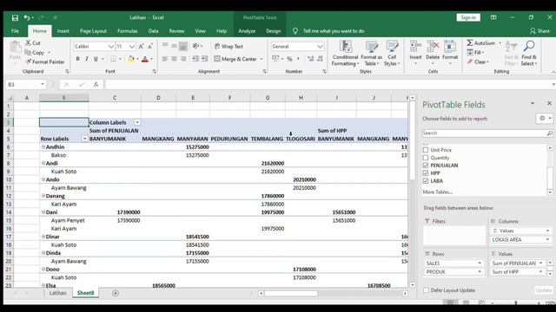The height and width of the screenshot is (312, 556).
Task: Click the Format cells icon
Action: [450, 46]
